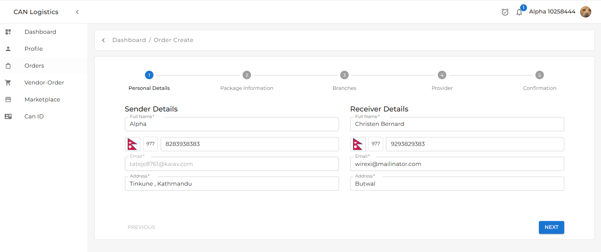Click the CAN Logistics brand title
601x252 pixels.
point(36,12)
